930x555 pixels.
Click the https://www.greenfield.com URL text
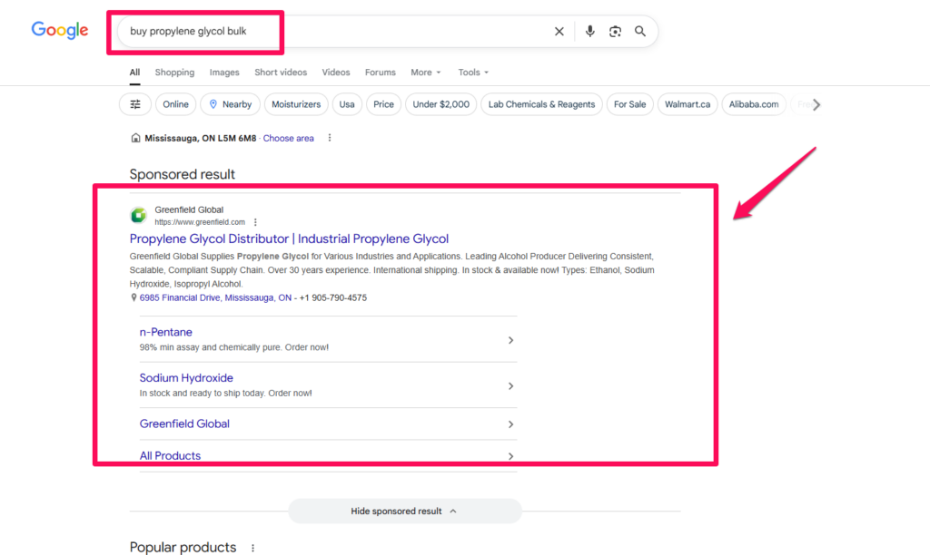(x=200, y=222)
